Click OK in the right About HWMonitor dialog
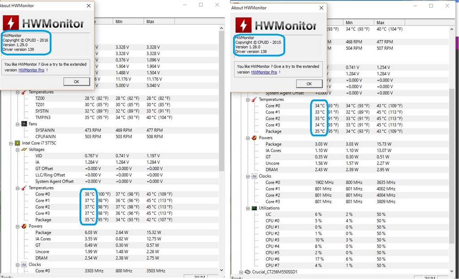Image resolution: width=459 pixels, height=279 pixels. 309,83
